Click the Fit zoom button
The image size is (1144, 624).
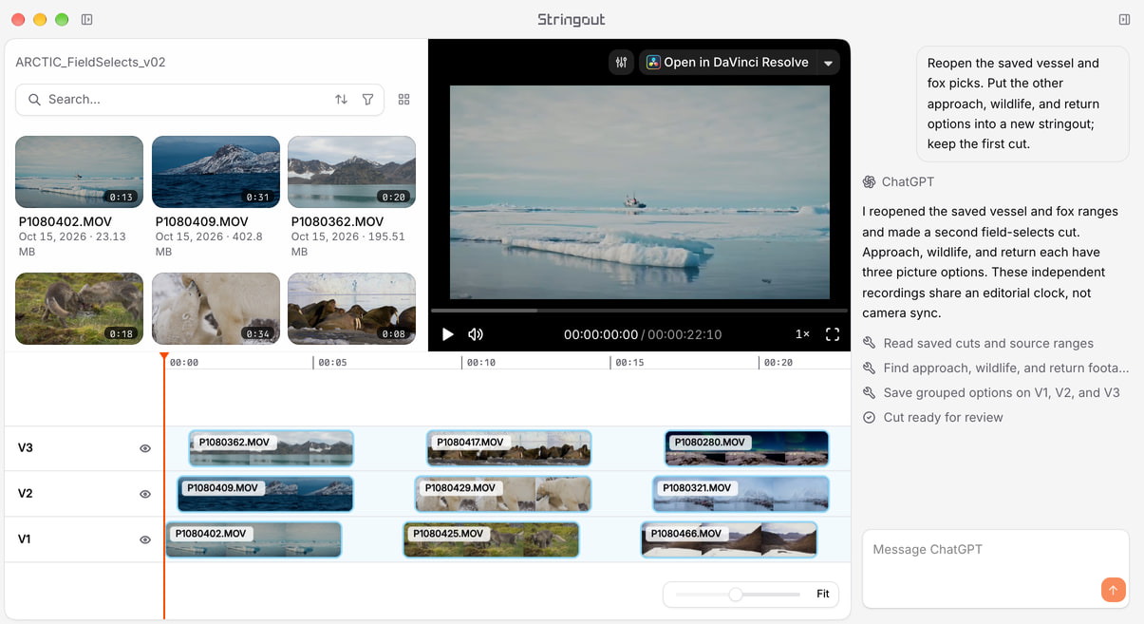tap(823, 595)
